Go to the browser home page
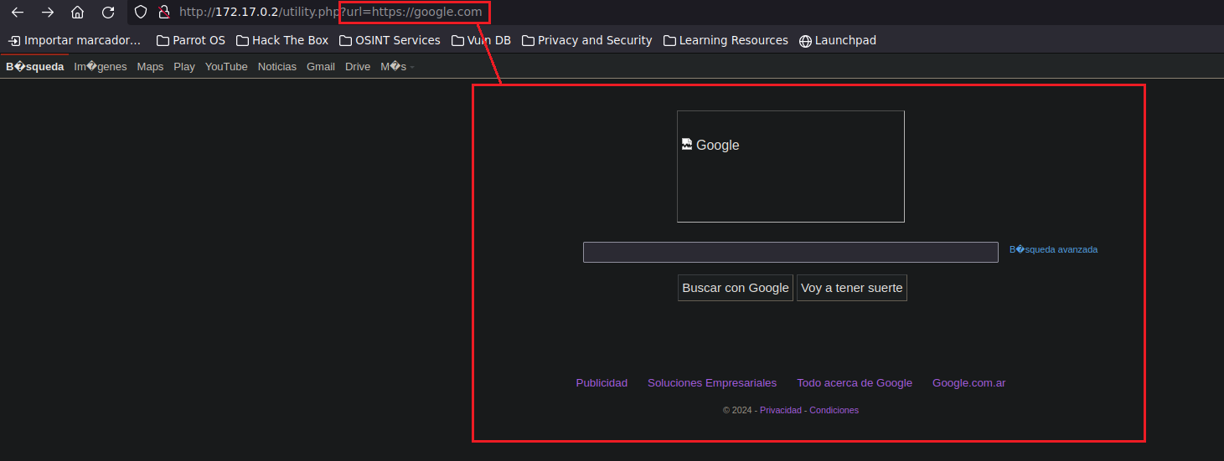Image resolution: width=1224 pixels, height=461 pixels. [77, 13]
